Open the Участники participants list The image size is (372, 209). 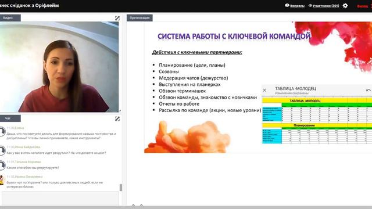(325, 6)
